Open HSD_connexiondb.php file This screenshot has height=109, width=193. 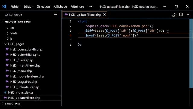pyautogui.click(x=30, y=49)
